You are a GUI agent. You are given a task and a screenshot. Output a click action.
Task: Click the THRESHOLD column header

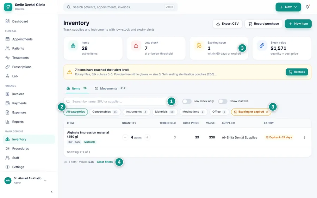tap(168, 123)
